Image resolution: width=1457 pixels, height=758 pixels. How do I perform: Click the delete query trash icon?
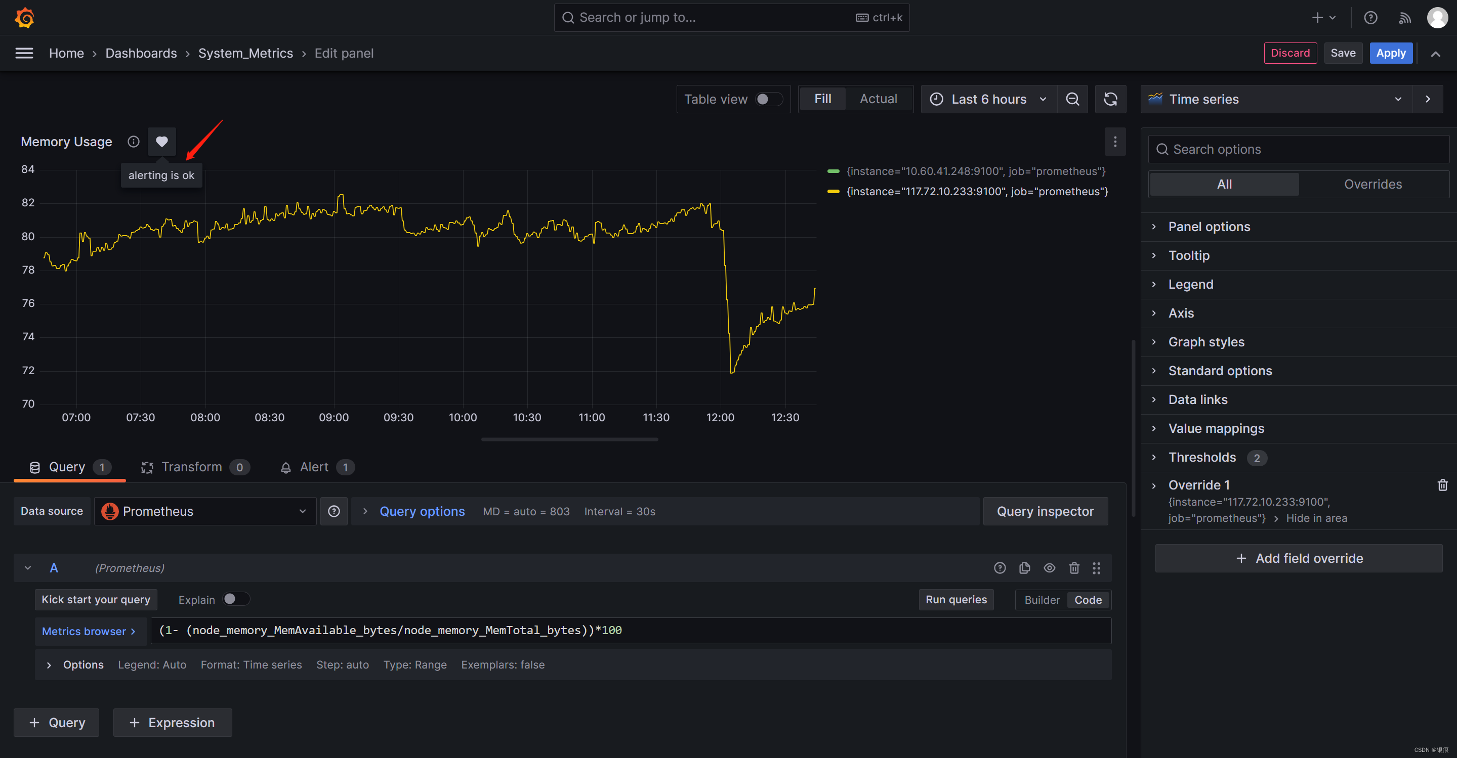[x=1073, y=567]
